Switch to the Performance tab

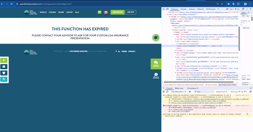(x=211, y=9)
